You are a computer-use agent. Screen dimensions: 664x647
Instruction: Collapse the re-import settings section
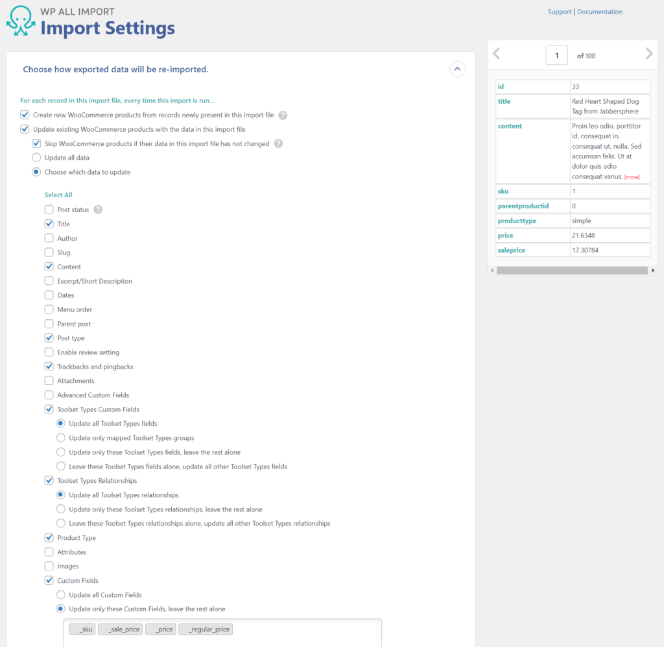(457, 69)
